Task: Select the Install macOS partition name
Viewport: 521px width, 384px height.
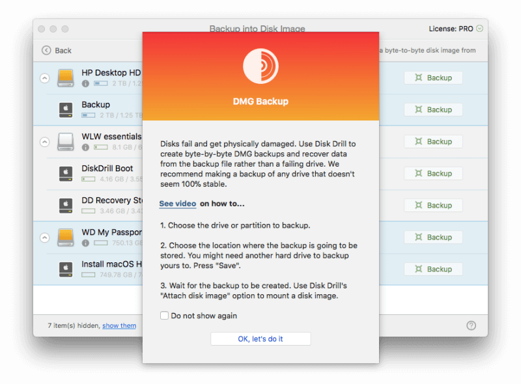Action: 112,264
